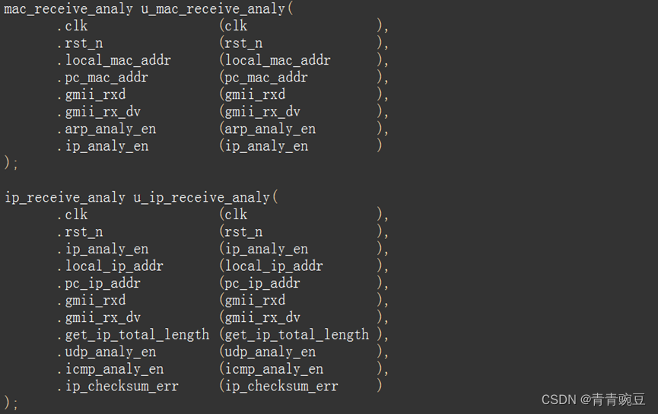This screenshot has height=414, width=658.
Task: Click .ip_analy_en port in ip_receive_analy block
Action: click(x=103, y=249)
